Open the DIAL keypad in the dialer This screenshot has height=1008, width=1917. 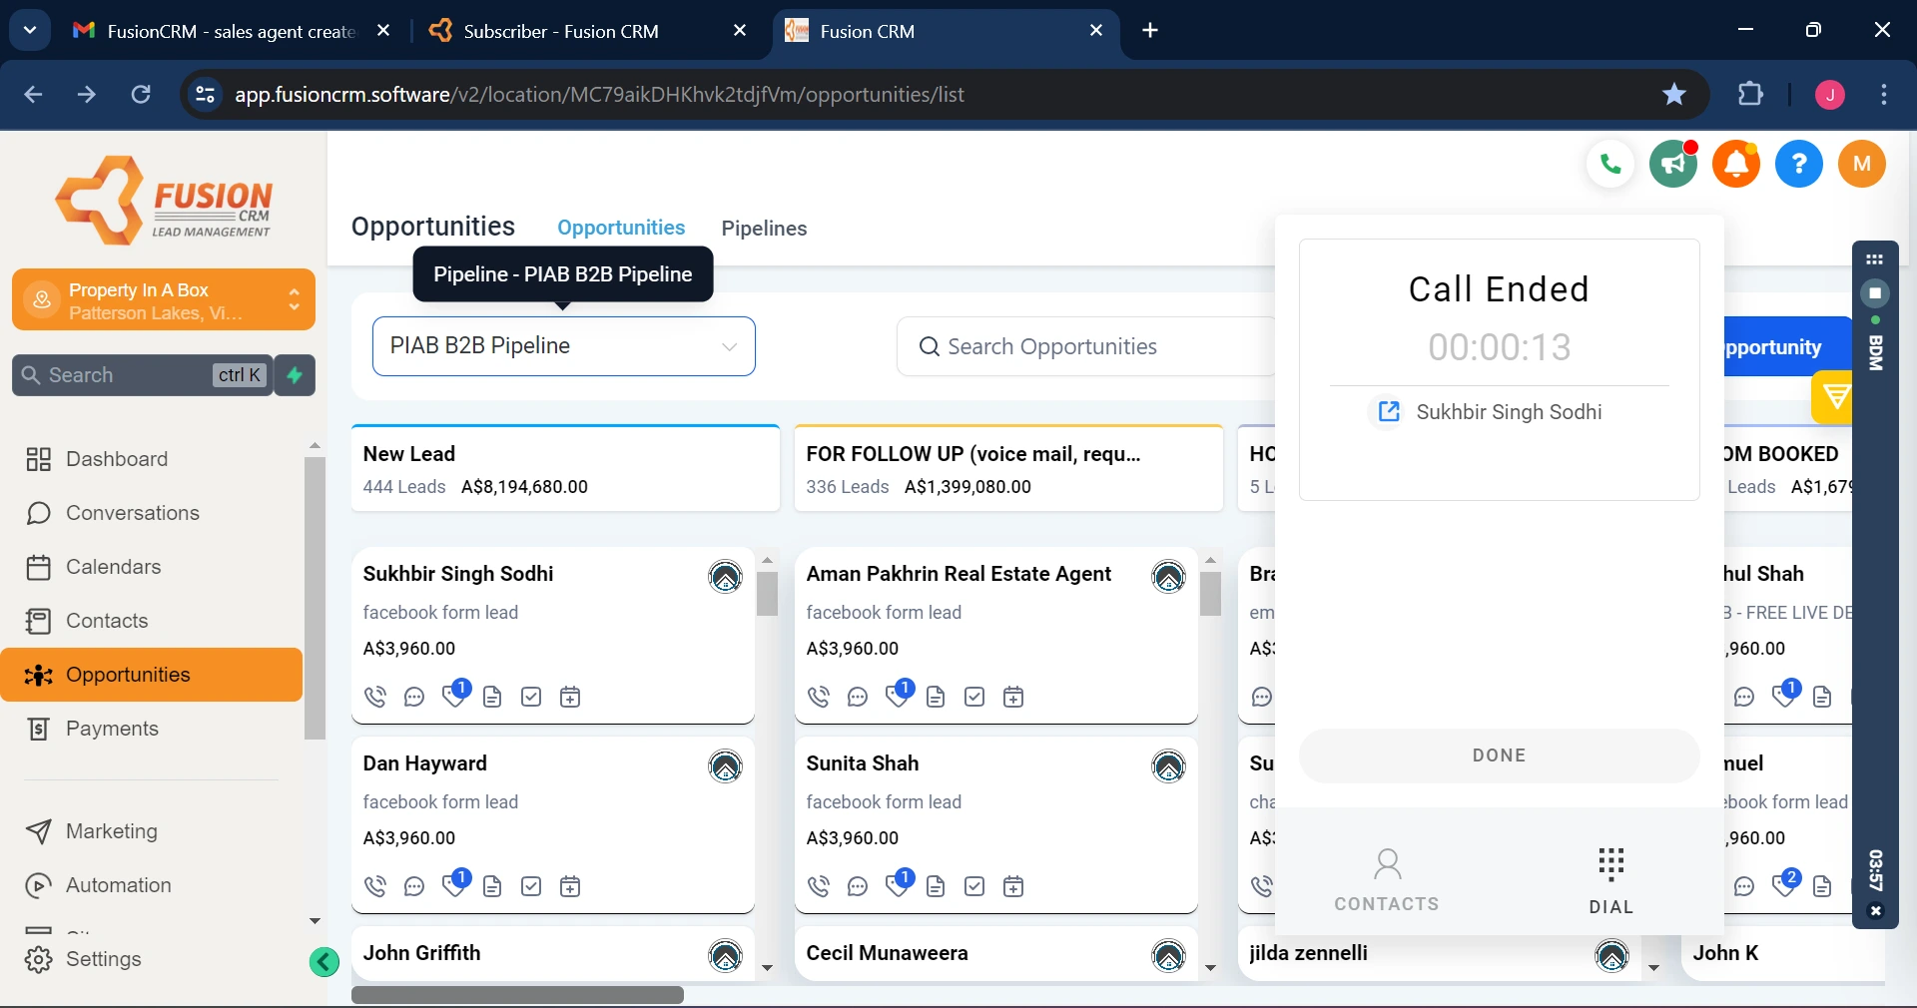[x=1610, y=880]
